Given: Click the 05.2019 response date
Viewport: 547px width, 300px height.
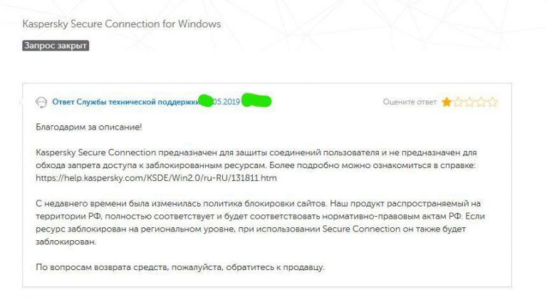Looking at the screenshot, I should (x=226, y=102).
